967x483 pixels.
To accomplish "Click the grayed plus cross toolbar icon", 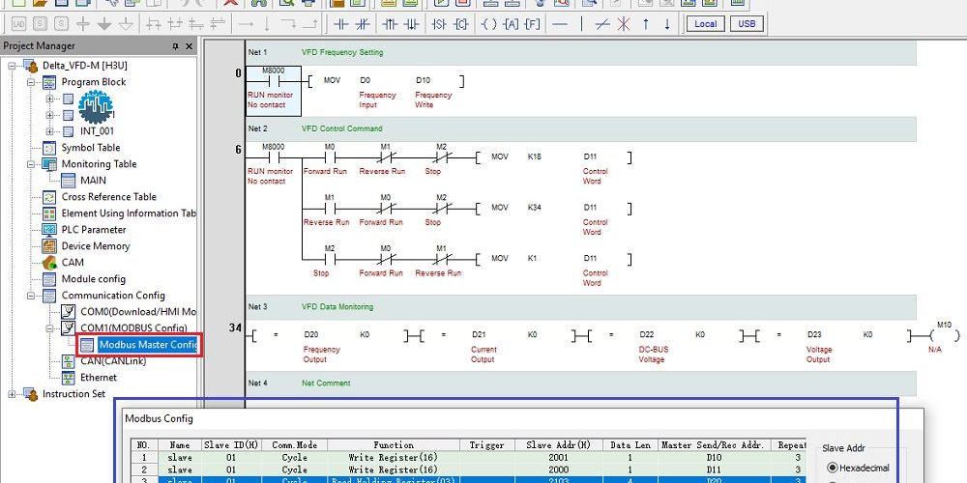I will point(82,24).
